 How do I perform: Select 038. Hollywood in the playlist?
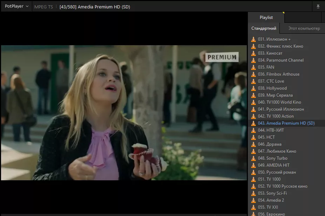[287, 88]
